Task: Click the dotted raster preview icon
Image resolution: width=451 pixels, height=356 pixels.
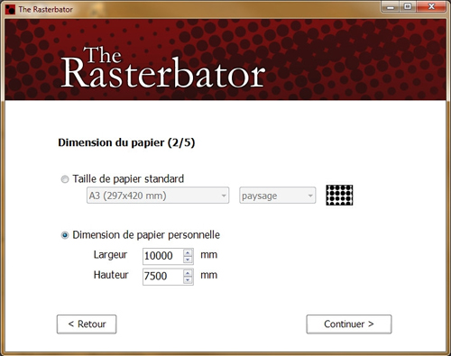Action: pos(339,196)
